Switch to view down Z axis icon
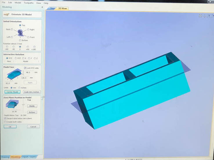This screenshot has height=160, width=214. point(209,16)
